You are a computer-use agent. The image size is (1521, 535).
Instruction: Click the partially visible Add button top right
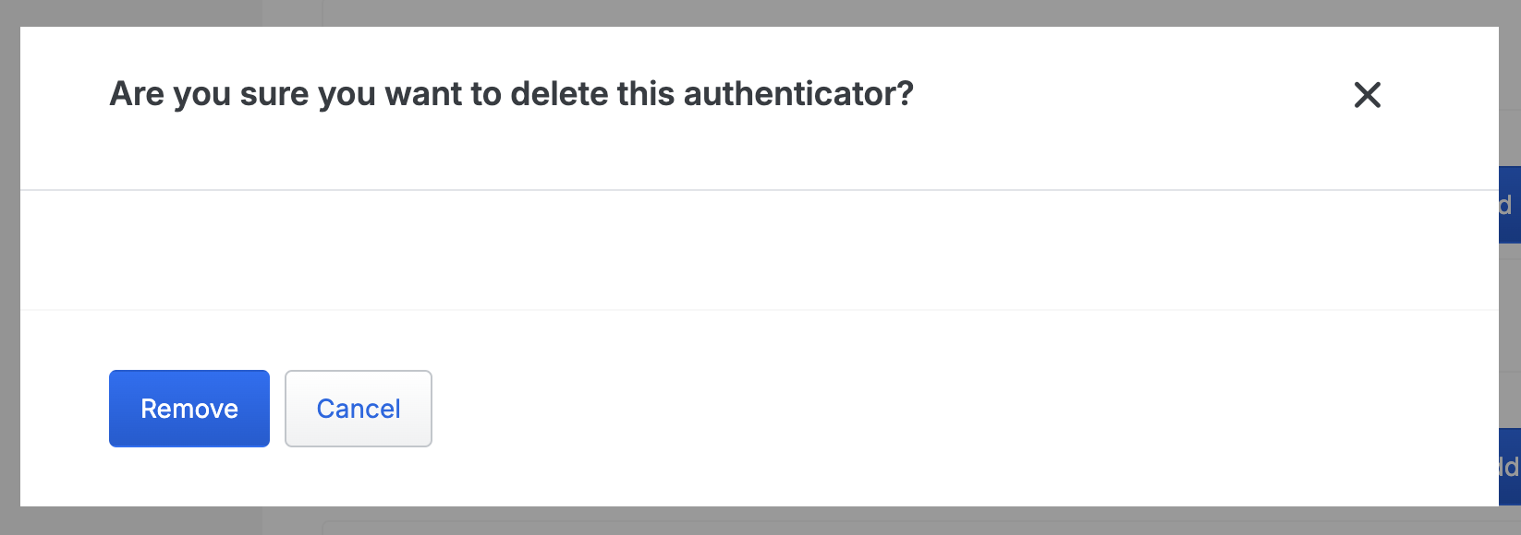coord(1512,207)
